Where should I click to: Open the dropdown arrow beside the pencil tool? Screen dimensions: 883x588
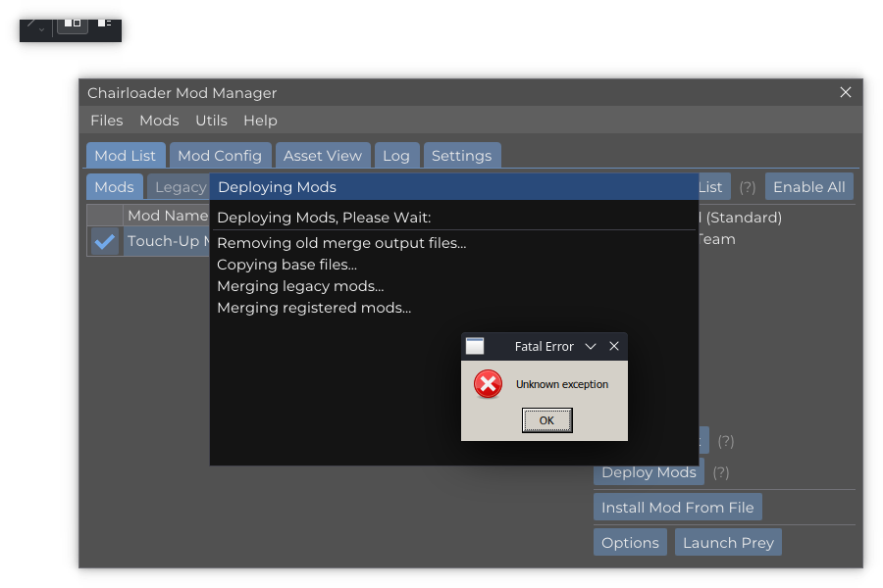pos(41,28)
